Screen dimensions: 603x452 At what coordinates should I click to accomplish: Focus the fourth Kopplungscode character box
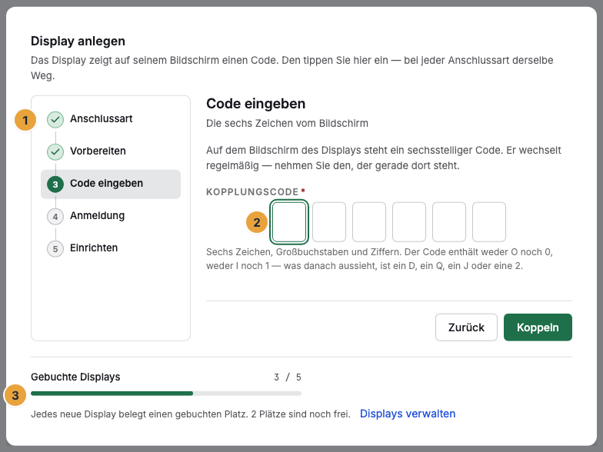click(x=409, y=221)
